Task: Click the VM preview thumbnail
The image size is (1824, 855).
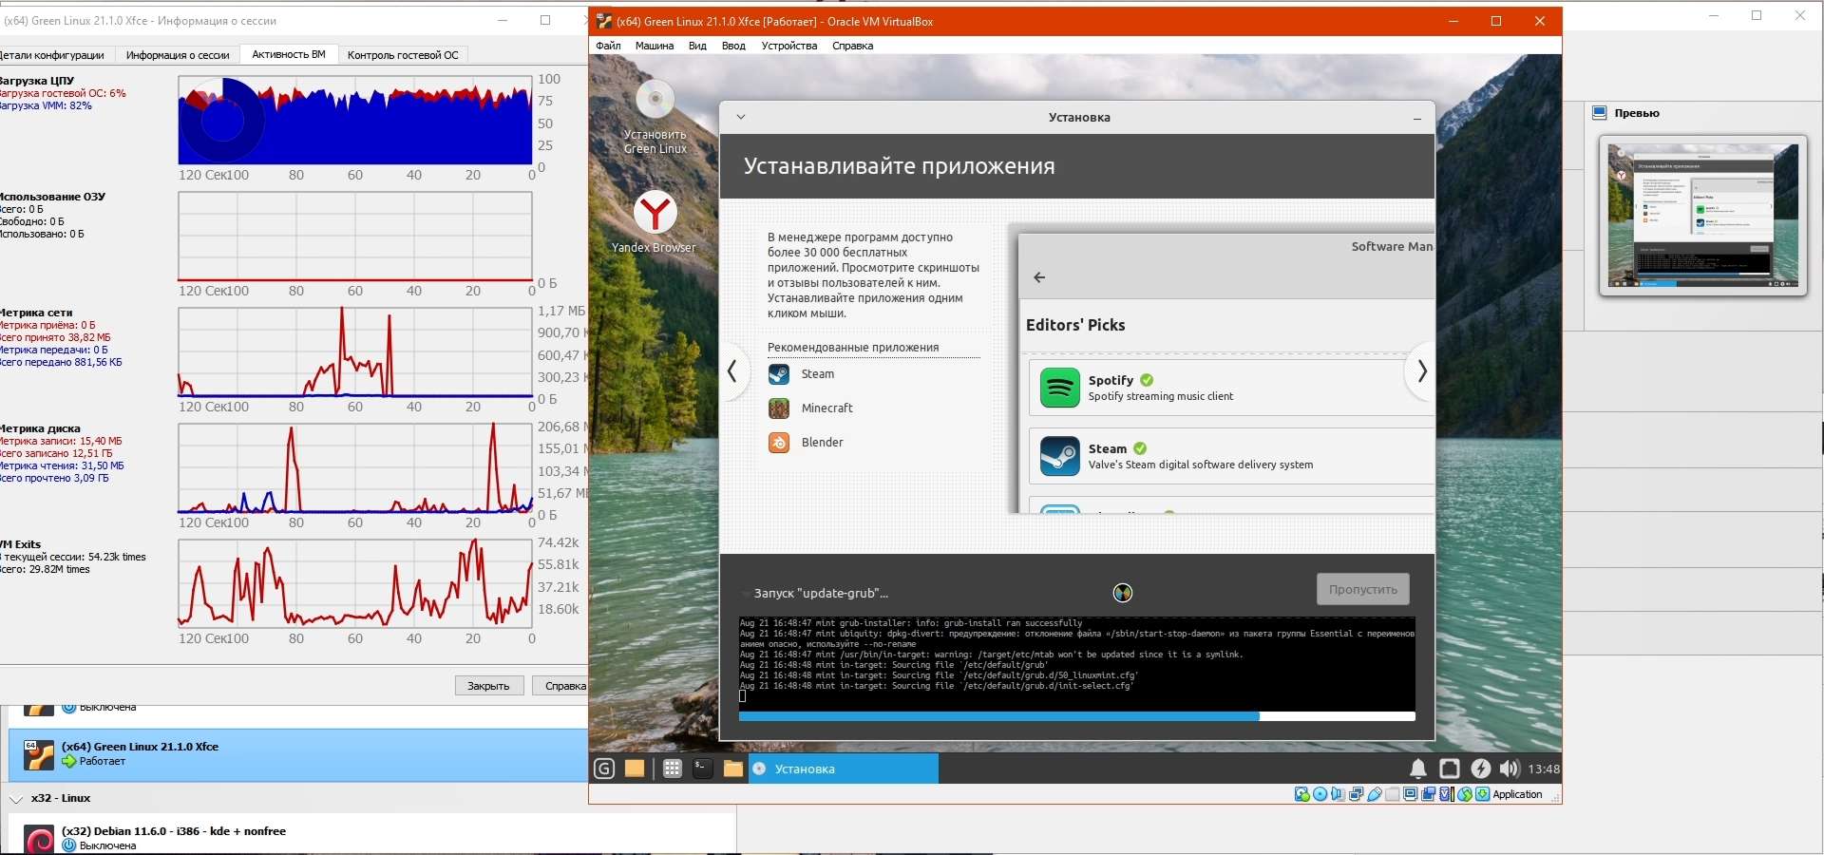Action: (1702, 216)
